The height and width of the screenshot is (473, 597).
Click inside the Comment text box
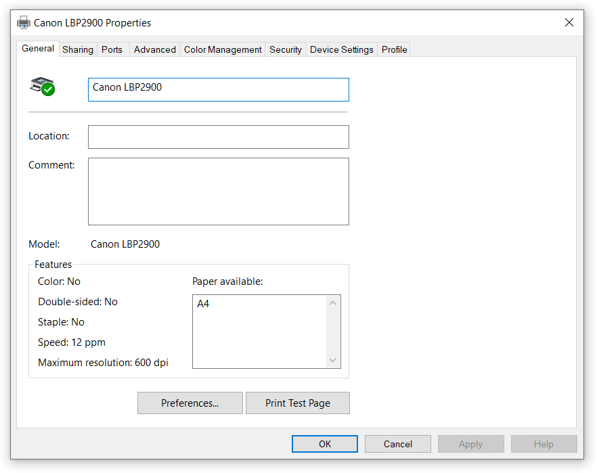[218, 191]
